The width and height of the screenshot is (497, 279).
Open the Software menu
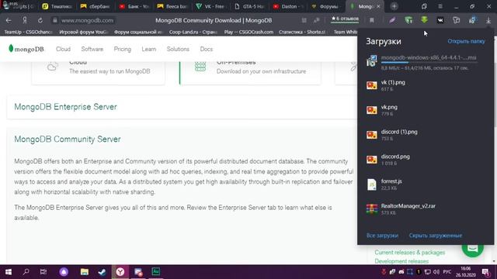92,49
